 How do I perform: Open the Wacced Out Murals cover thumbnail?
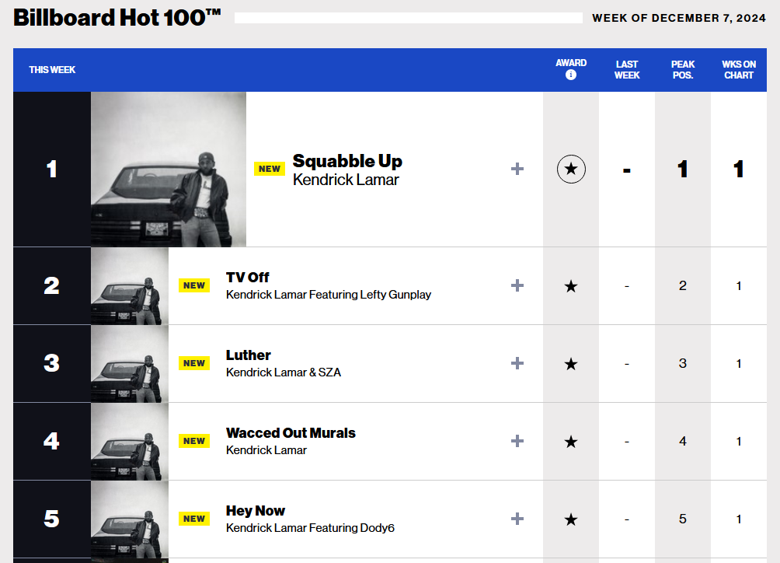[130, 442]
